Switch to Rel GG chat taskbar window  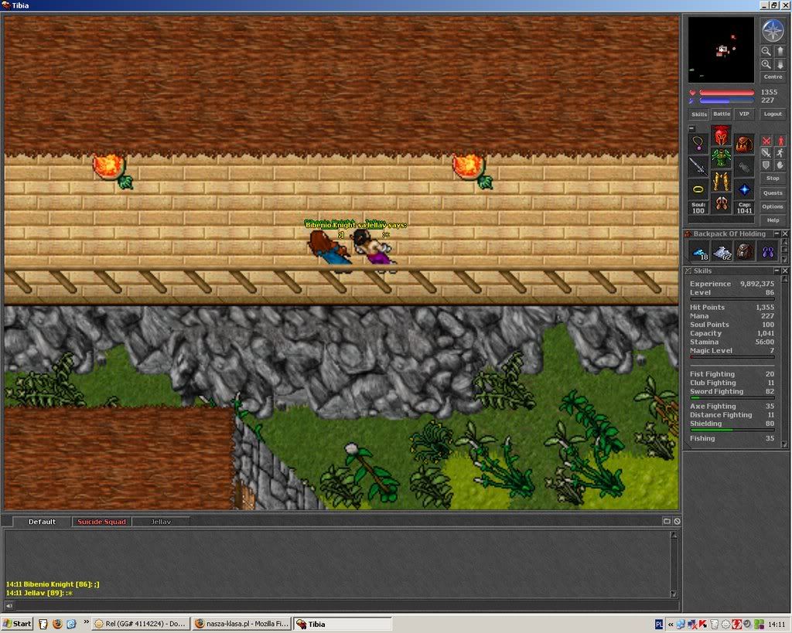(142, 624)
